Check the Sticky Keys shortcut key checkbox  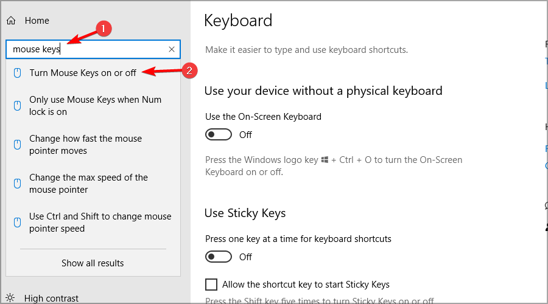[211, 284]
